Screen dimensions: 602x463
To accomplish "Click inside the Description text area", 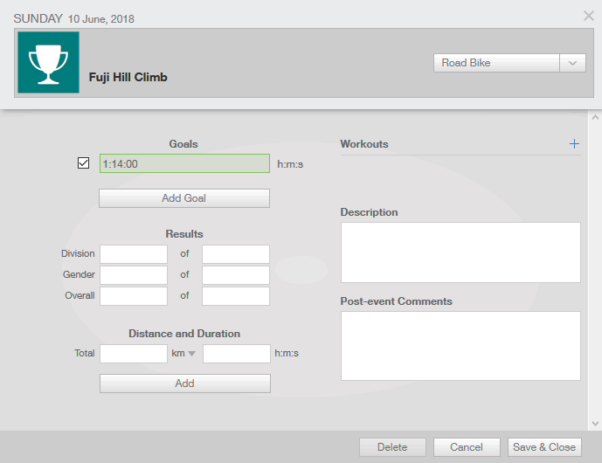I will coord(460,252).
